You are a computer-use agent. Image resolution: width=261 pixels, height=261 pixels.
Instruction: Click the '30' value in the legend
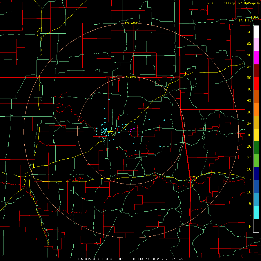[249, 135]
